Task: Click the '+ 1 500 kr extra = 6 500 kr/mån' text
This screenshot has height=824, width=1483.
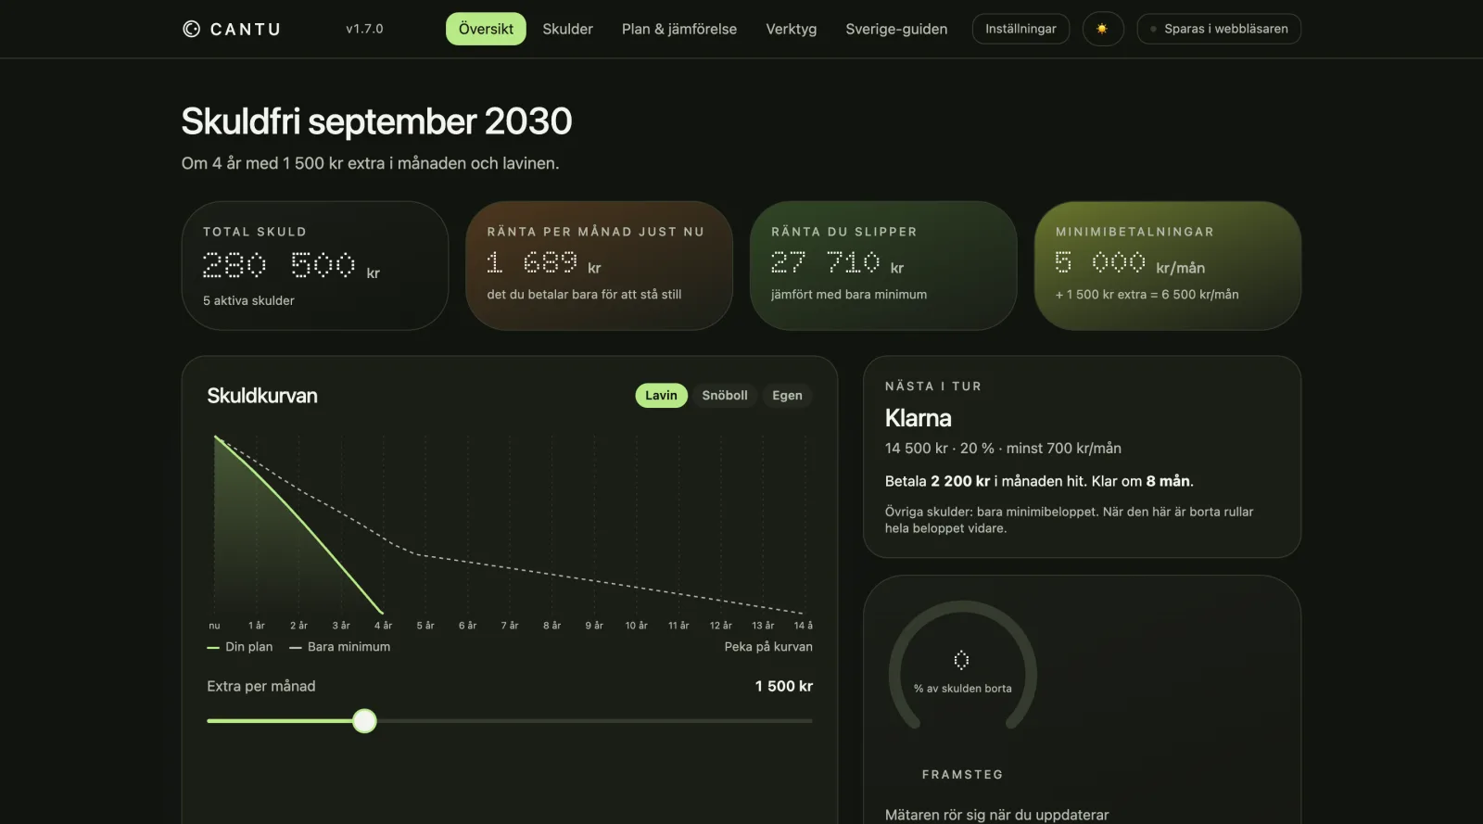Action: 1147,295
